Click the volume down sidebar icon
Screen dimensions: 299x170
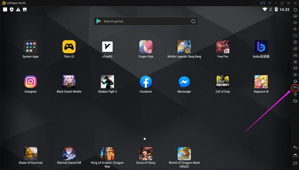[295, 29]
